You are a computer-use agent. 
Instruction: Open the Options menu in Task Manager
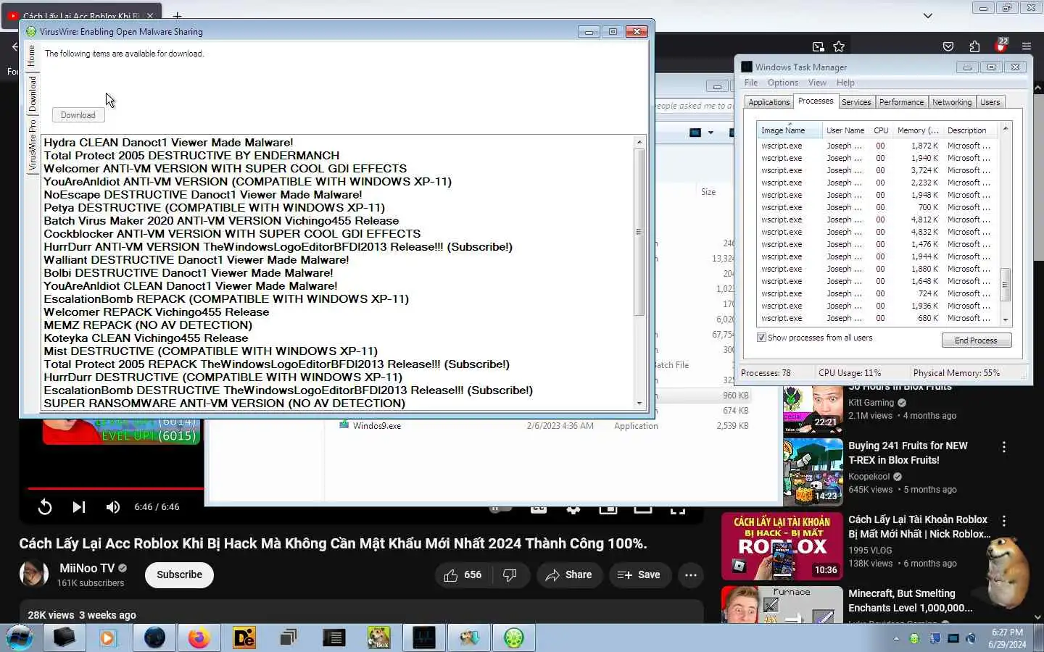[x=783, y=83]
